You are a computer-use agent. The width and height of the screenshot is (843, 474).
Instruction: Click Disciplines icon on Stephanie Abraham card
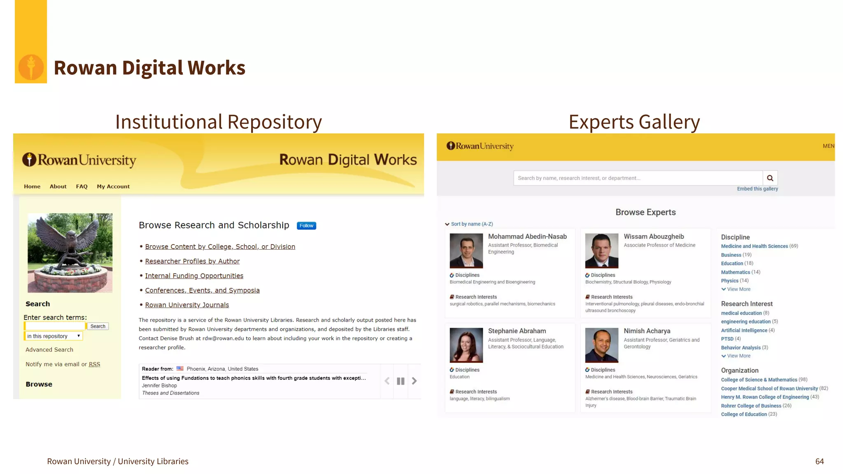pyautogui.click(x=452, y=370)
